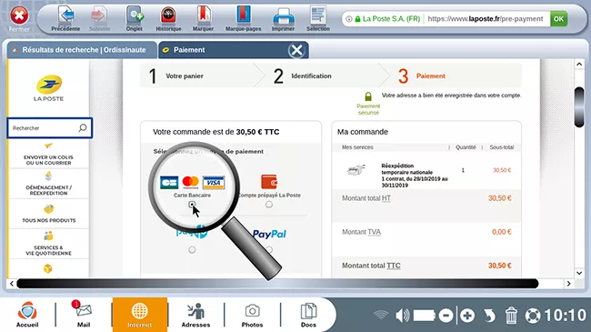Click step 3 Paiement

tap(421, 75)
